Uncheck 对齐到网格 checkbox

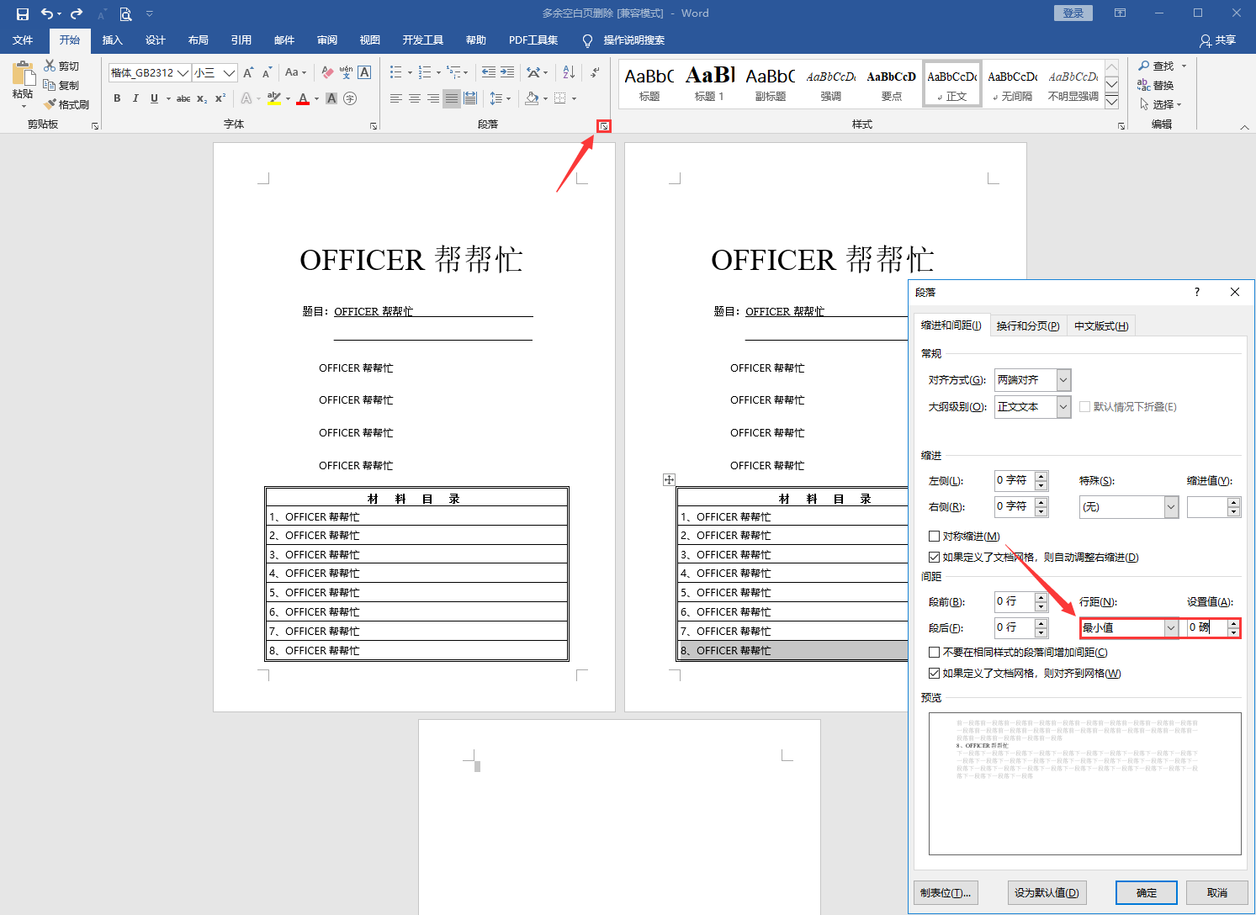[x=934, y=673]
